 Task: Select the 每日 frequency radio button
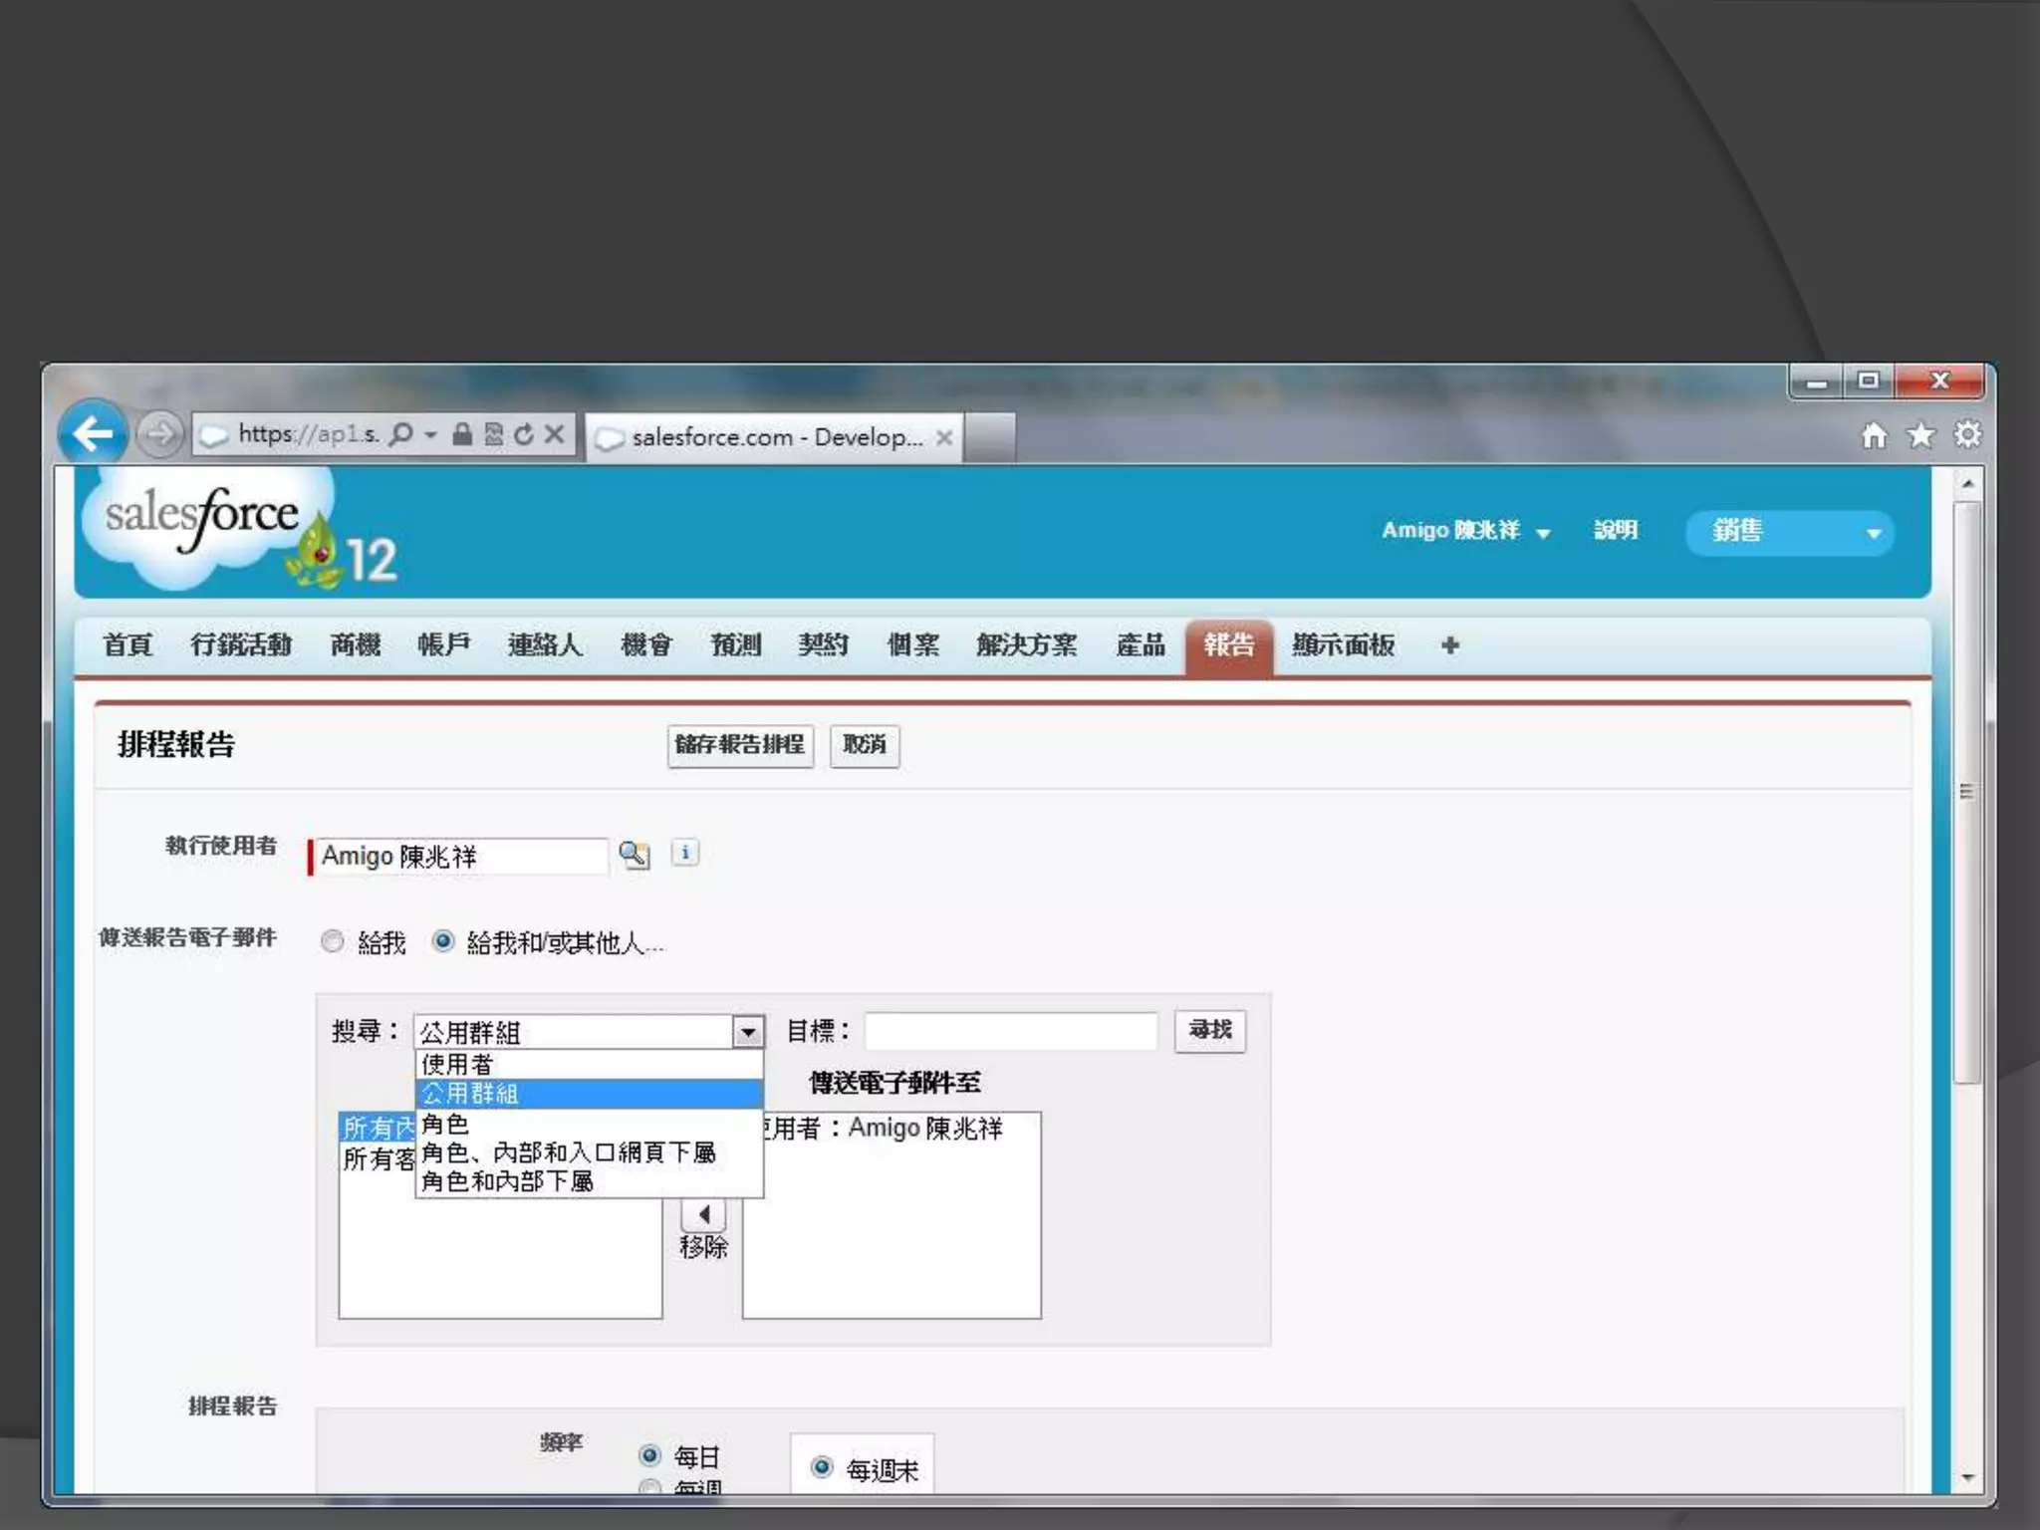(x=649, y=1455)
